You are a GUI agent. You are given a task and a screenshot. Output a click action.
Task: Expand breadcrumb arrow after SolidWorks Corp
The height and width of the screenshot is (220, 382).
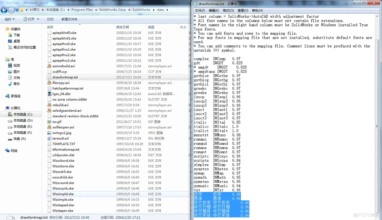[129, 10]
